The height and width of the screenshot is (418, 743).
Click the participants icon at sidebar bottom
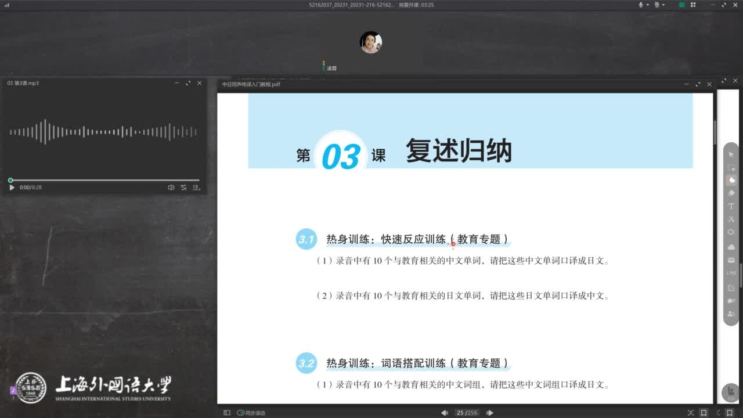[731, 313]
